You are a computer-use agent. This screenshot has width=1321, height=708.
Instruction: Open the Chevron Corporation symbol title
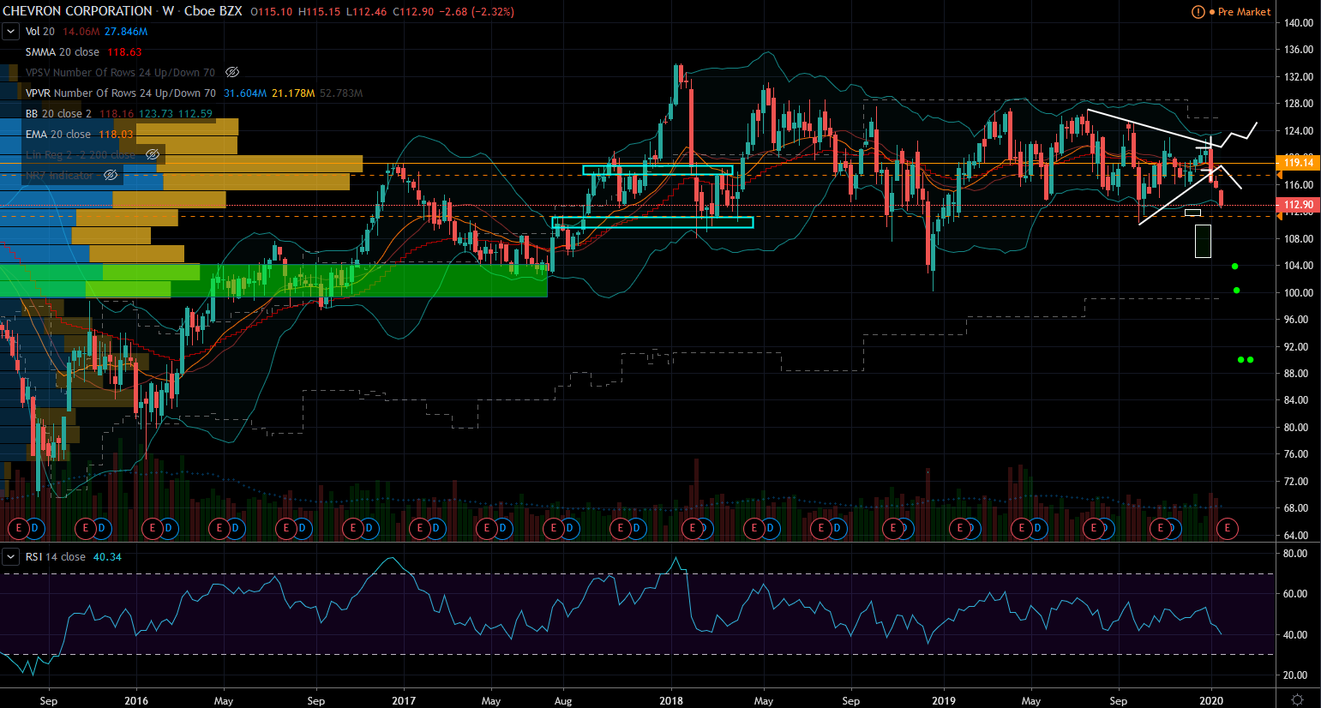point(77,11)
